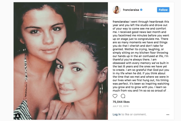Follow the franciaraisa account

163,10
